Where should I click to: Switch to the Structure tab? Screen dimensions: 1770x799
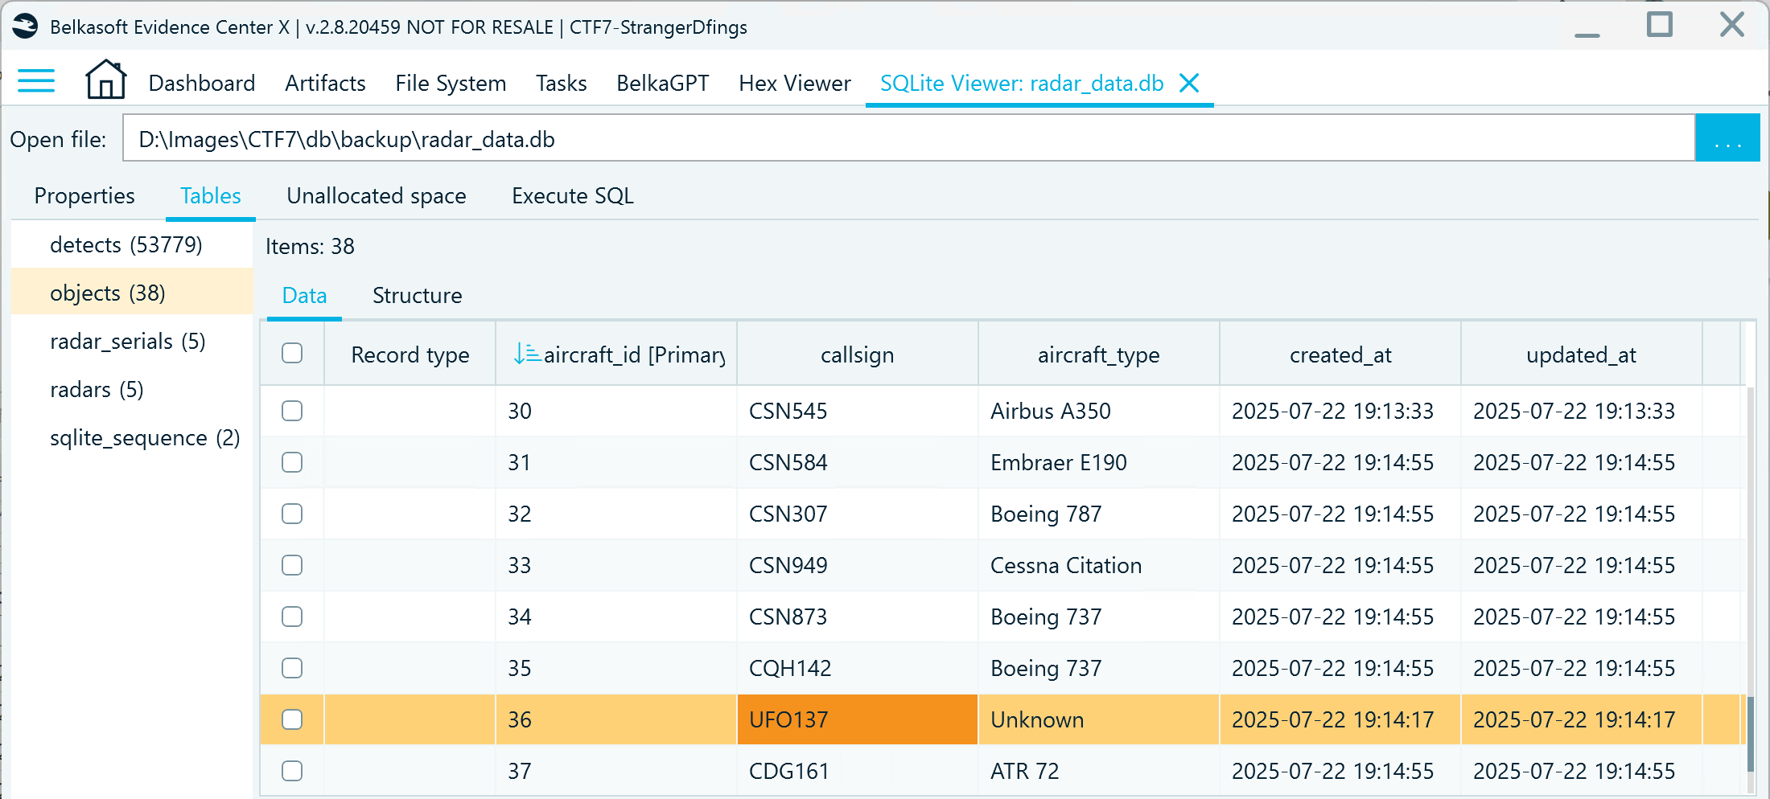tap(418, 295)
